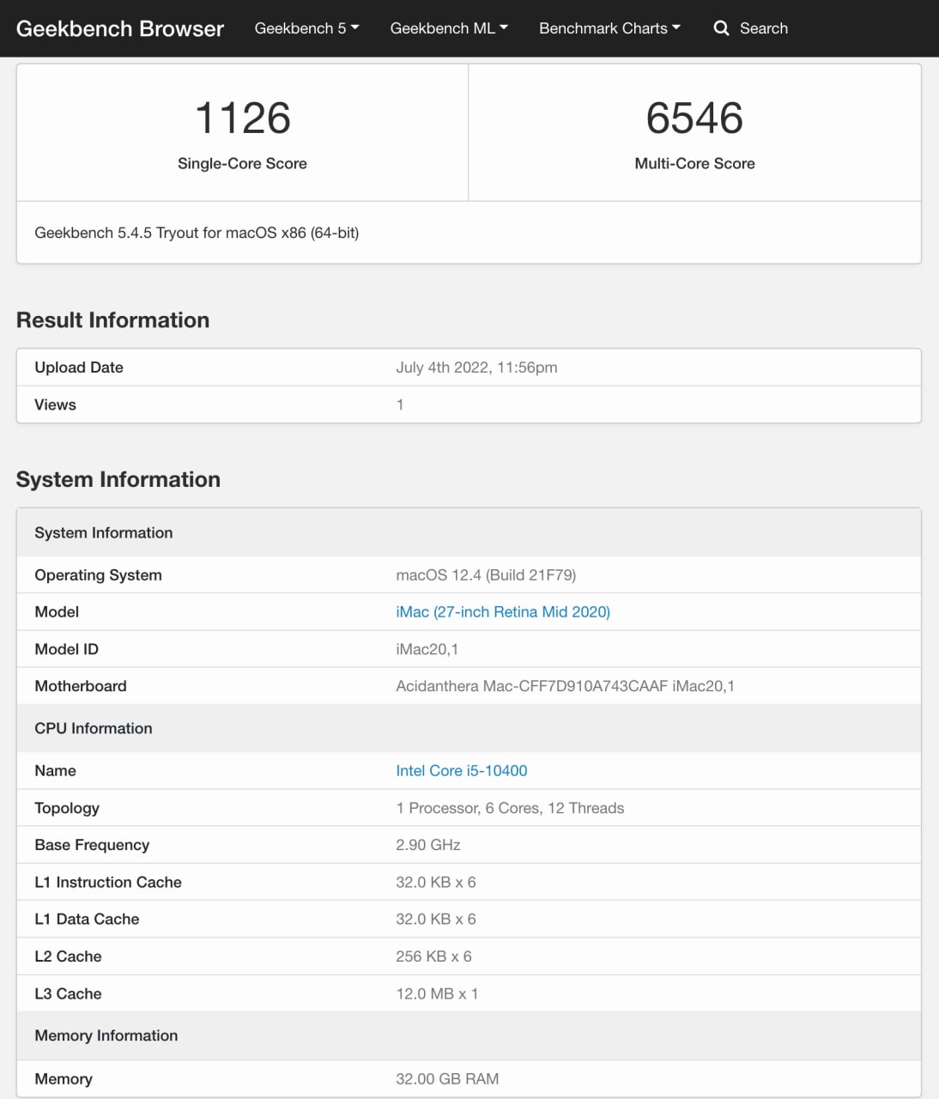Click the macOS 12.4 (Build 21F79) value

click(486, 575)
